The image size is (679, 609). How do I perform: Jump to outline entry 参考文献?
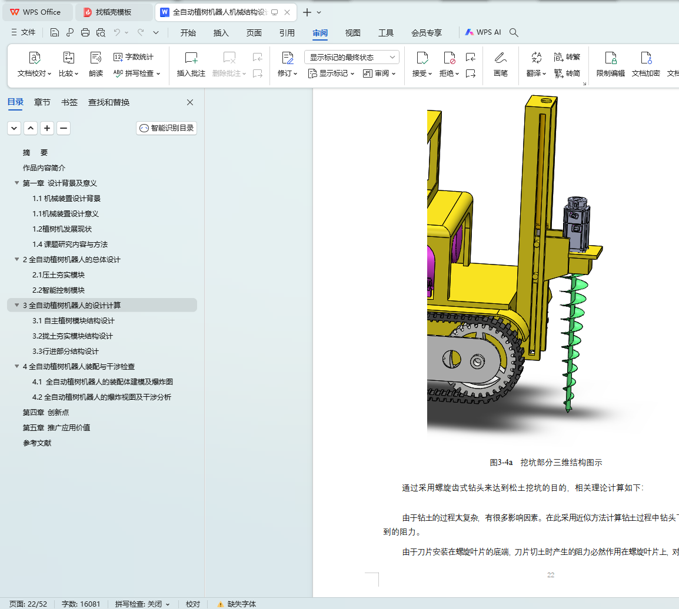coord(37,443)
